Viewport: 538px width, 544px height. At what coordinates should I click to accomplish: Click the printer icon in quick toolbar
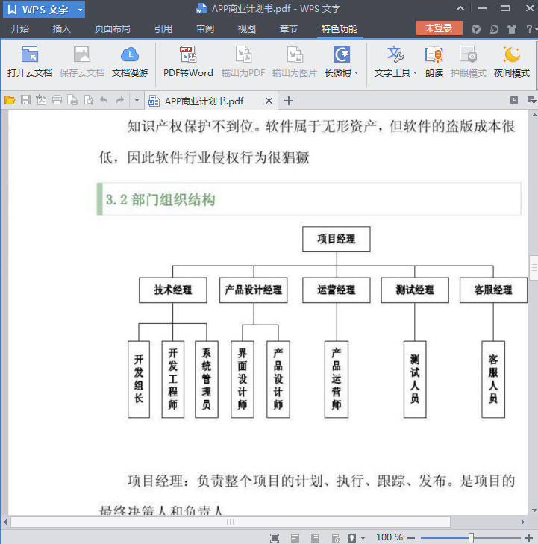pos(57,100)
